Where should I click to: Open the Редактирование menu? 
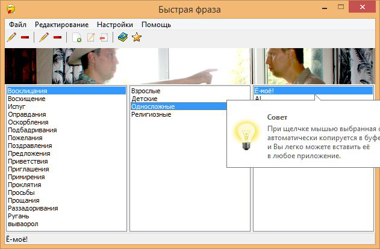[x=61, y=25]
